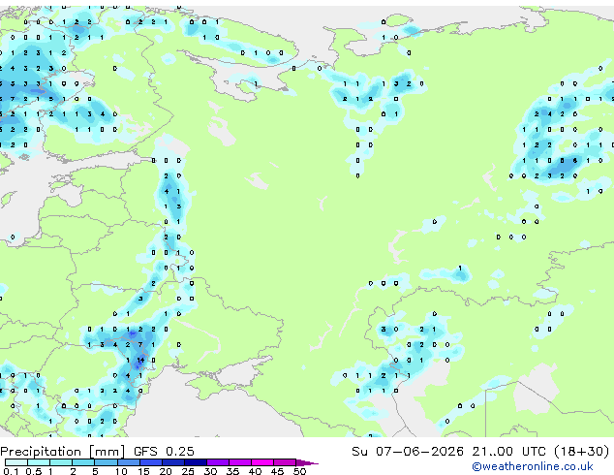Click the "(18+30)" forecast run text

pos(582,452)
